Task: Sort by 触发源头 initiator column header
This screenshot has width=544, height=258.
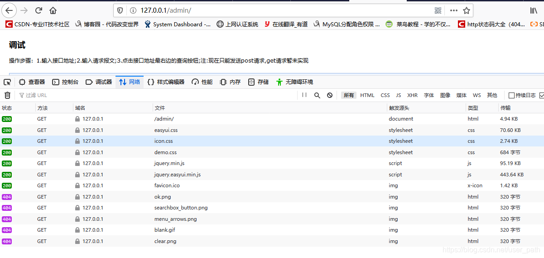Action: [x=426, y=108]
